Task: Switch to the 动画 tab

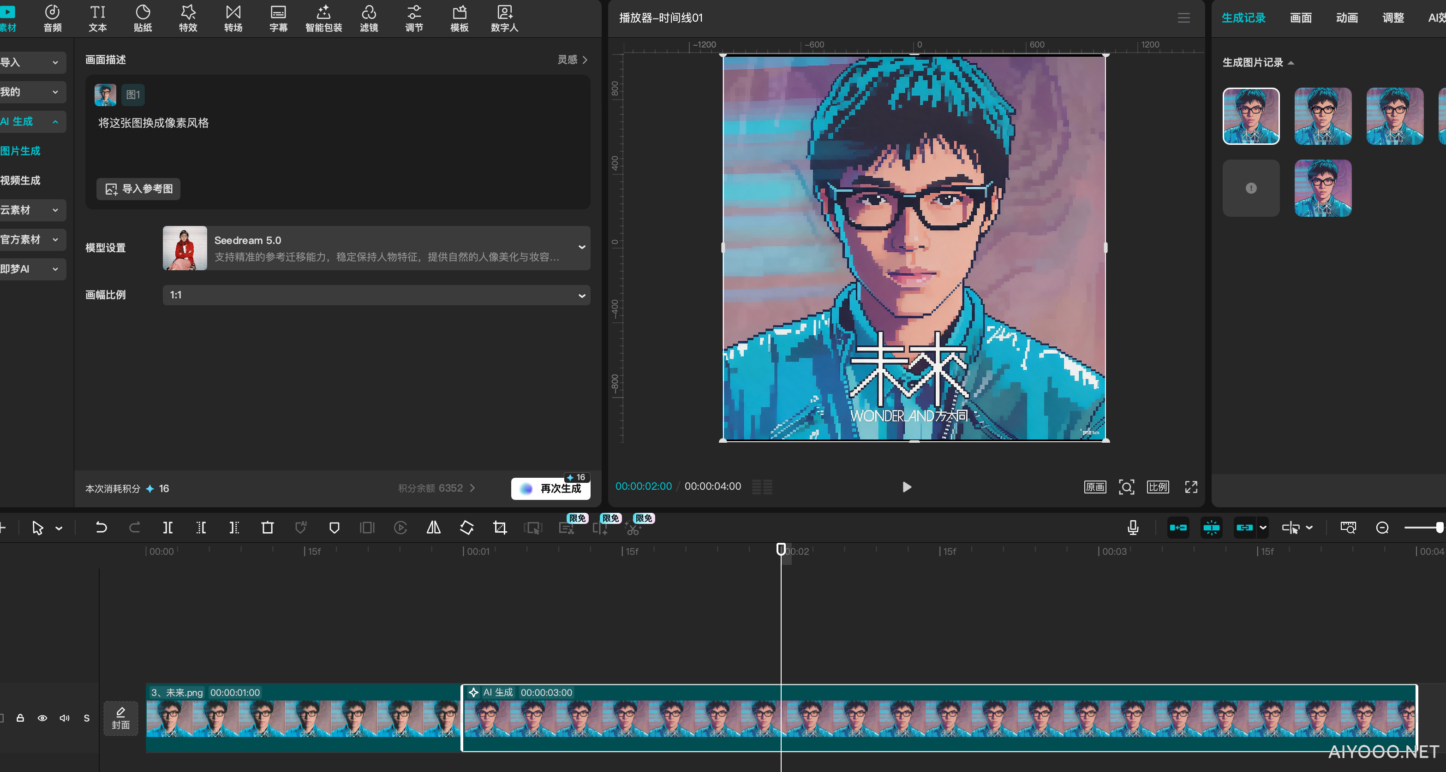Action: click(1347, 18)
